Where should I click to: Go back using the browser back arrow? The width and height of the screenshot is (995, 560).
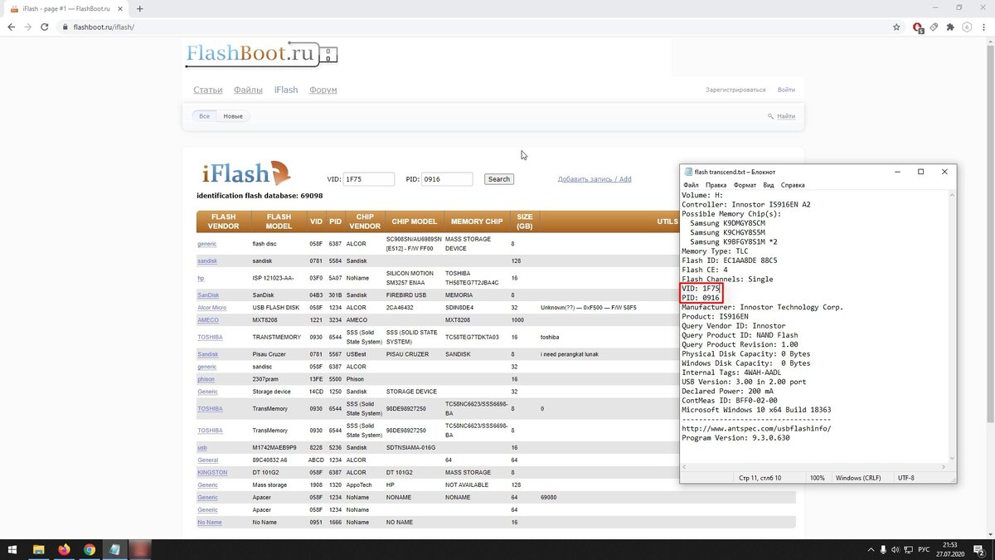coord(11,27)
